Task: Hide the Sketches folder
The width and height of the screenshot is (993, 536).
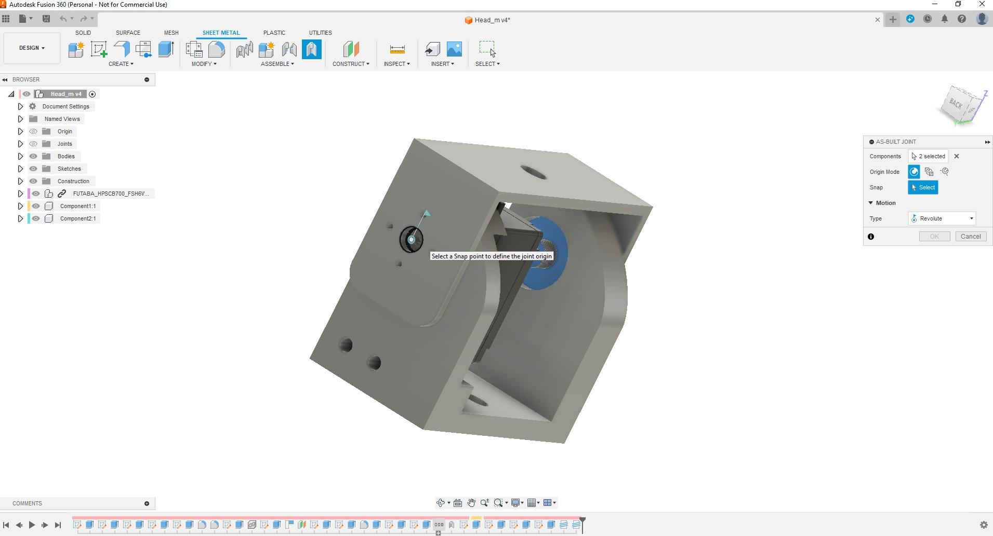Action: click(x=33, y=169)
